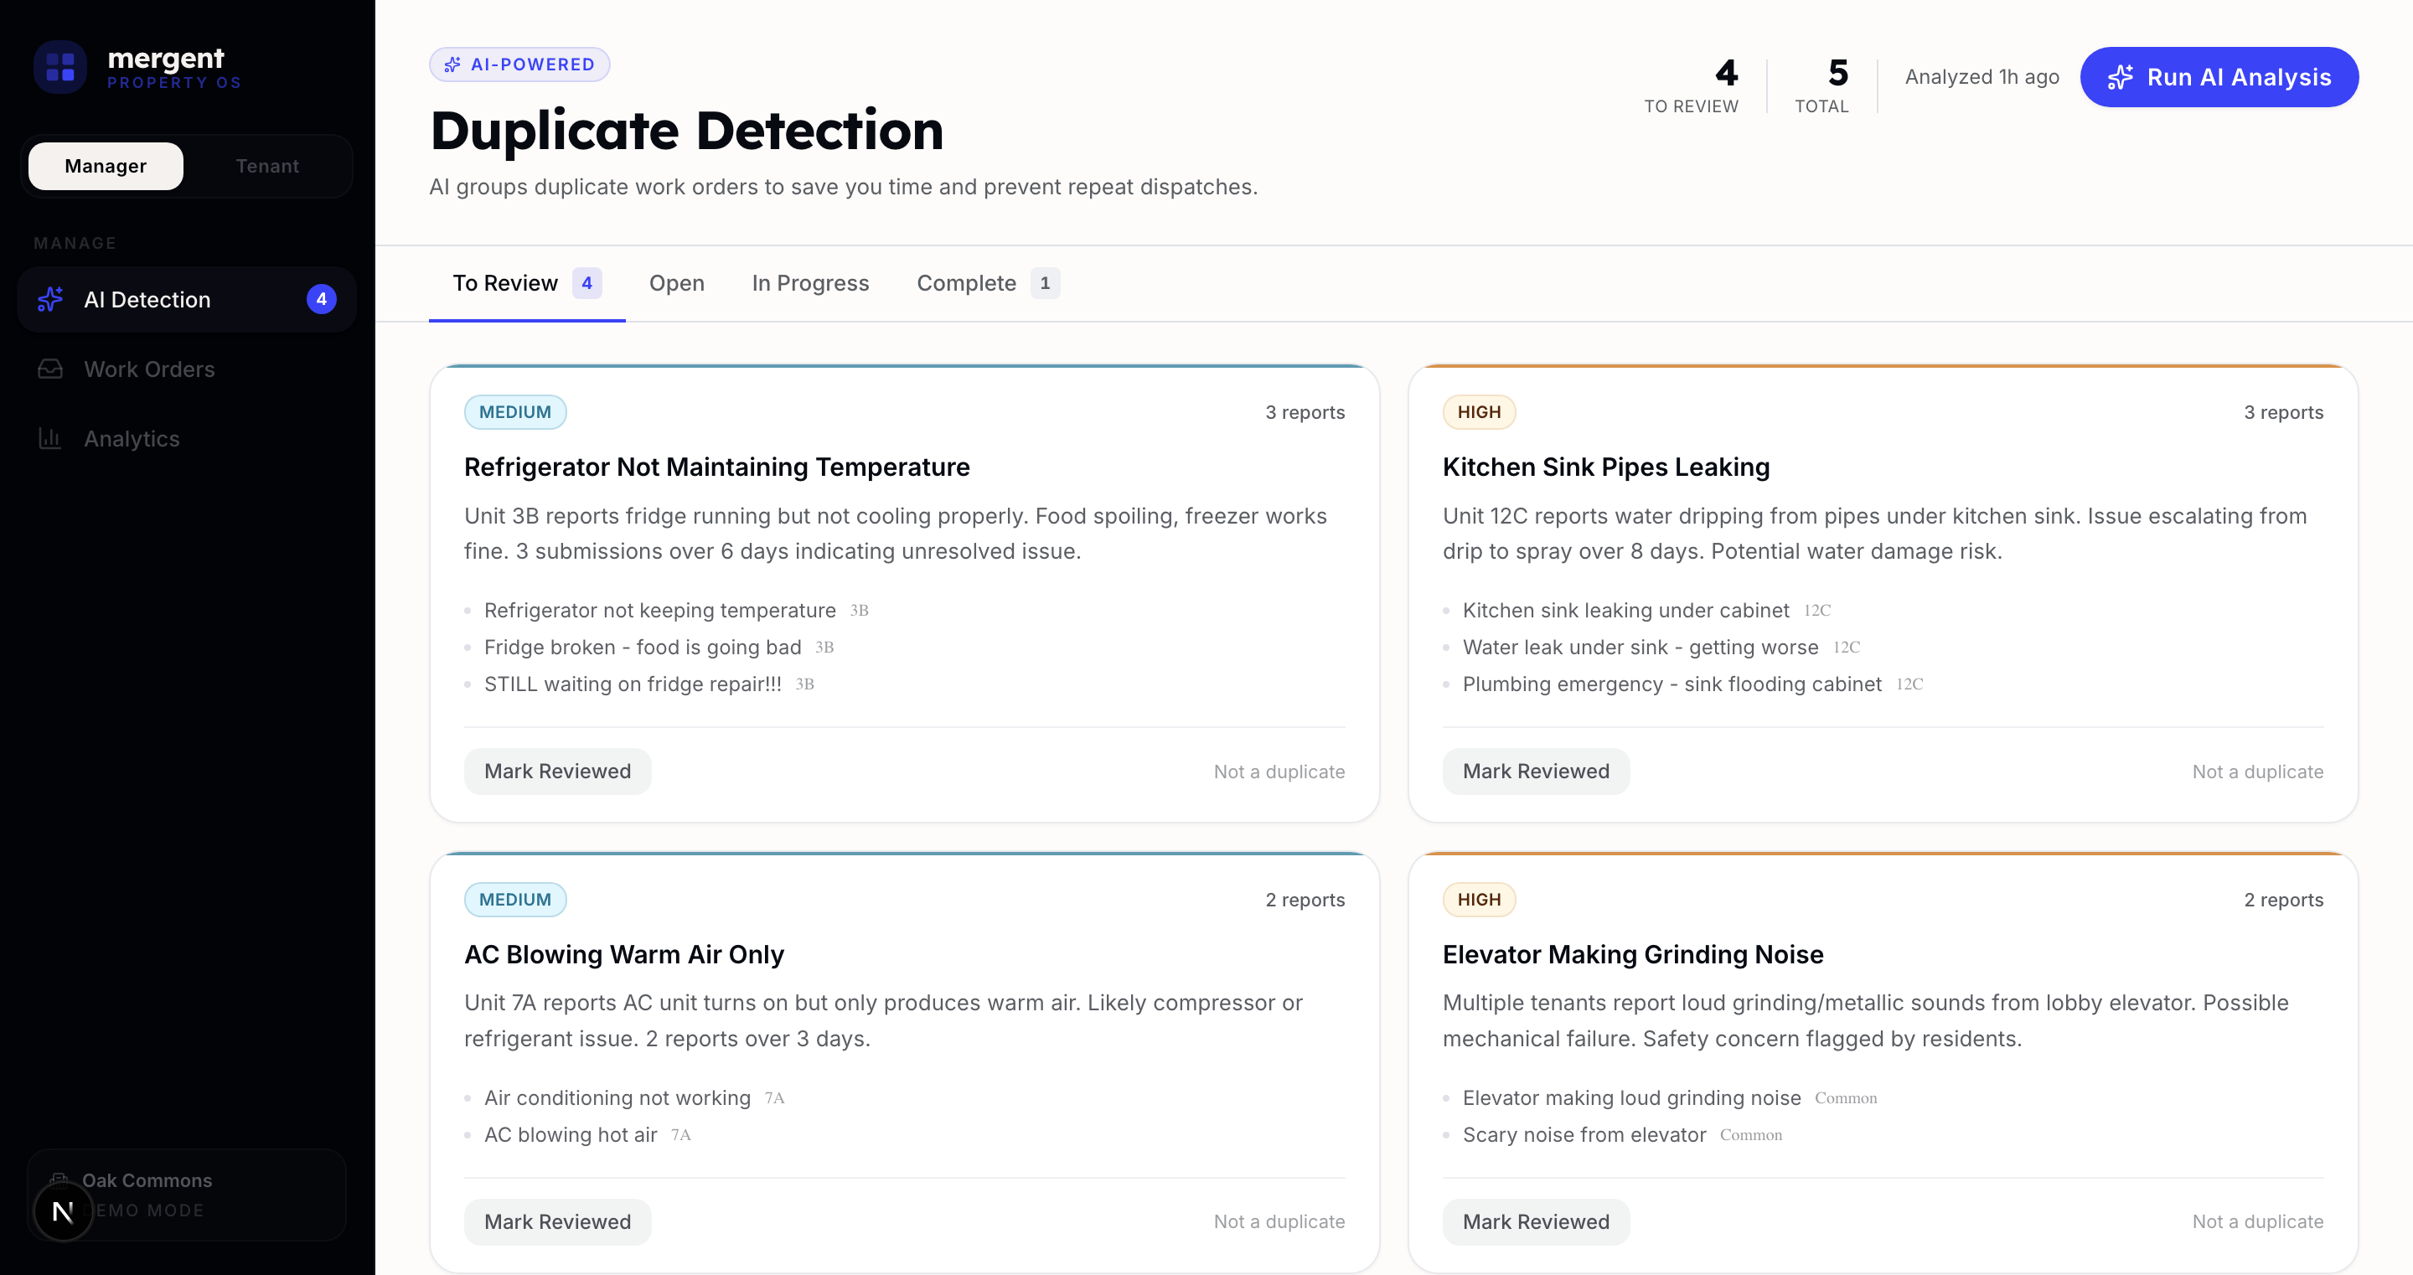
Task: Click '2 reports' on Elevator card
Action: pyautogui.click(x=2284, y=900)
